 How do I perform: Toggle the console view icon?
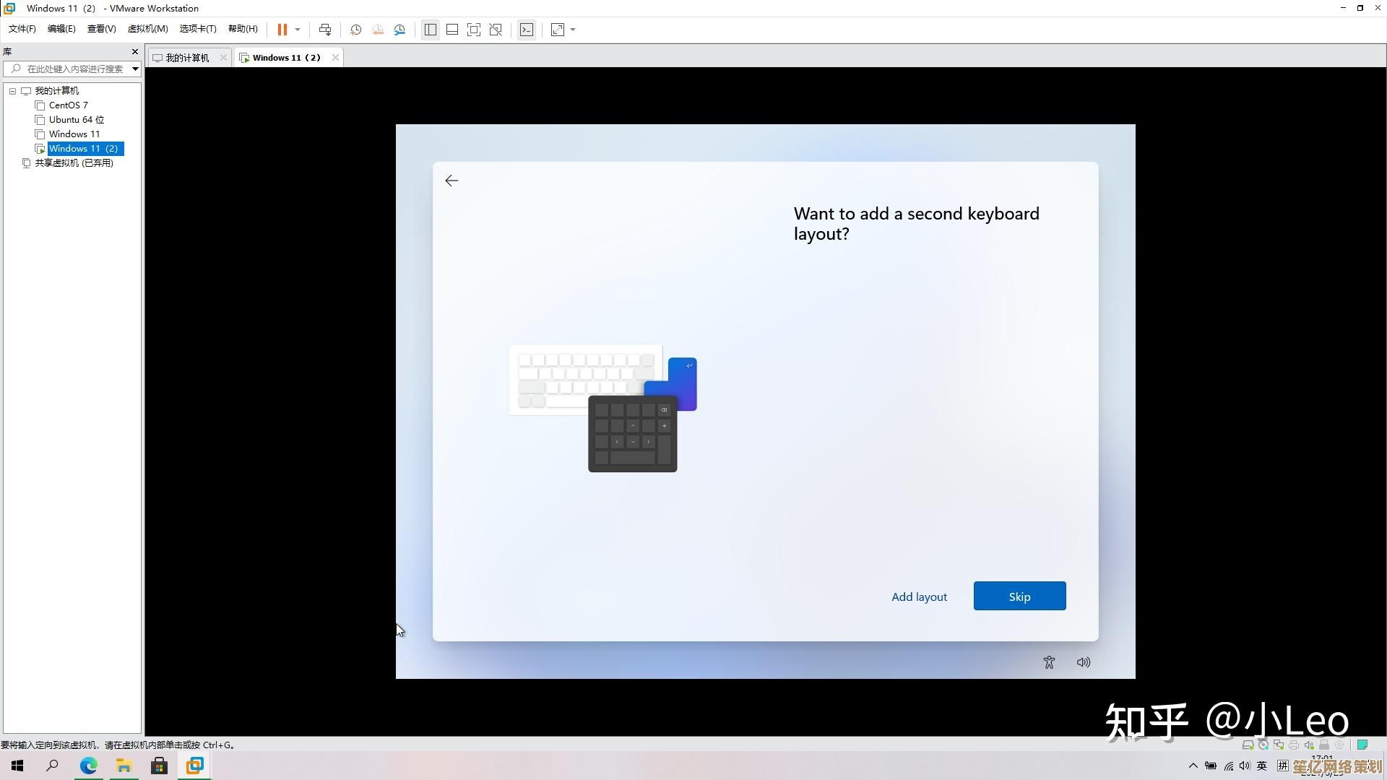pos(527,30)
